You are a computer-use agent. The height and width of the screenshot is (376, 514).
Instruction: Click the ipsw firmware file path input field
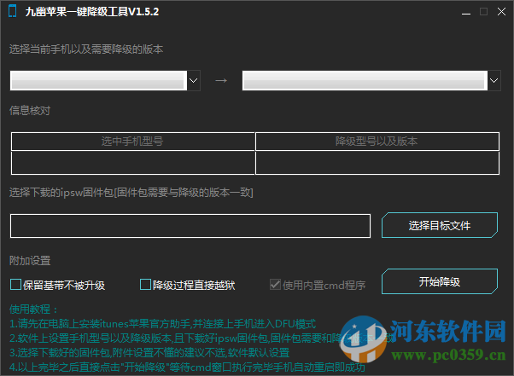190,226
